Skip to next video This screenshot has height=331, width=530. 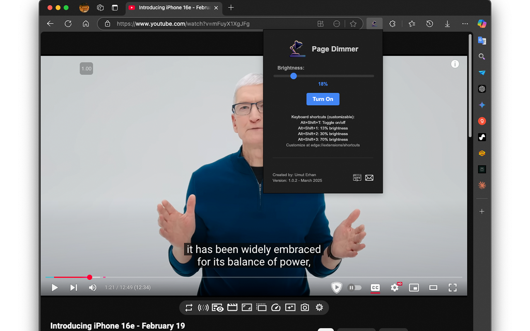point(74,287)
